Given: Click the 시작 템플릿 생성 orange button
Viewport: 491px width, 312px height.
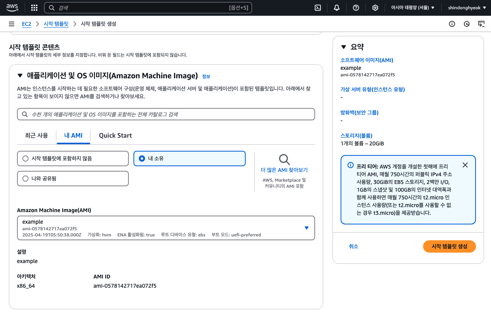Looking at the screenshot, I should (x=449, y=246).
